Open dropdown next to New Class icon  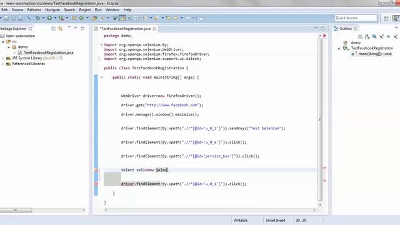[87, 18]
